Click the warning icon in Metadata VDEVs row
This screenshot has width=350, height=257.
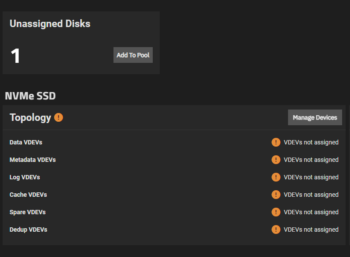[276, 160]
